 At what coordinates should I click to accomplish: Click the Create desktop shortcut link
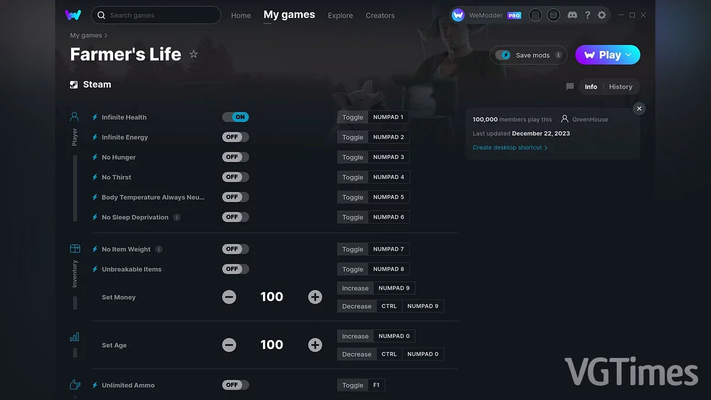click(508, 147)
